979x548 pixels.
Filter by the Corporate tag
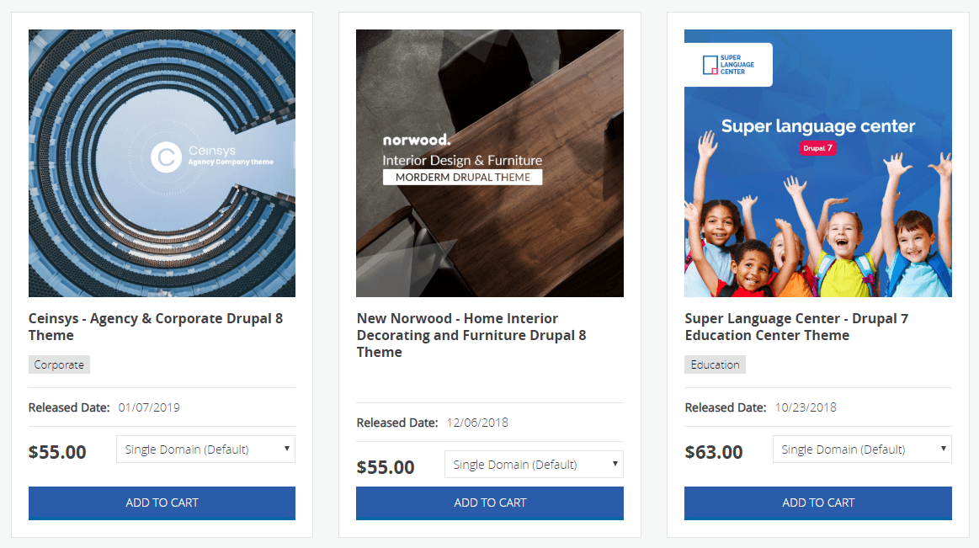pyautogui.click(x=59, y=364)
